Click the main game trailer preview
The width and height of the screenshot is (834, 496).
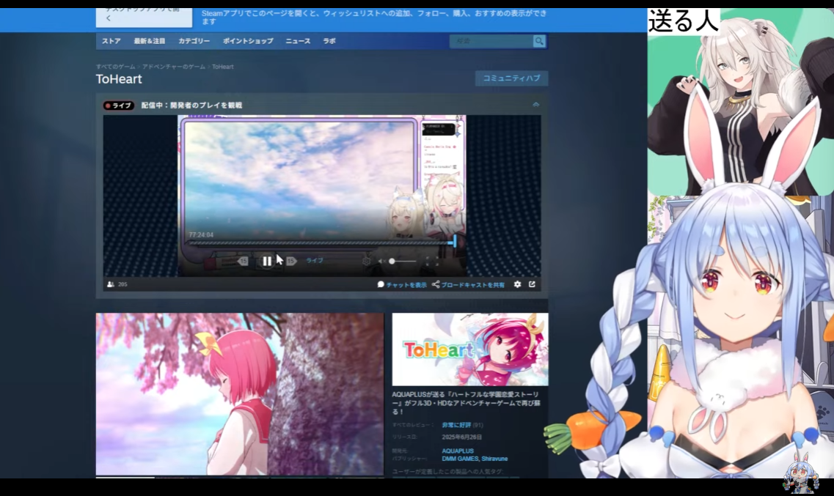point(239,394)
